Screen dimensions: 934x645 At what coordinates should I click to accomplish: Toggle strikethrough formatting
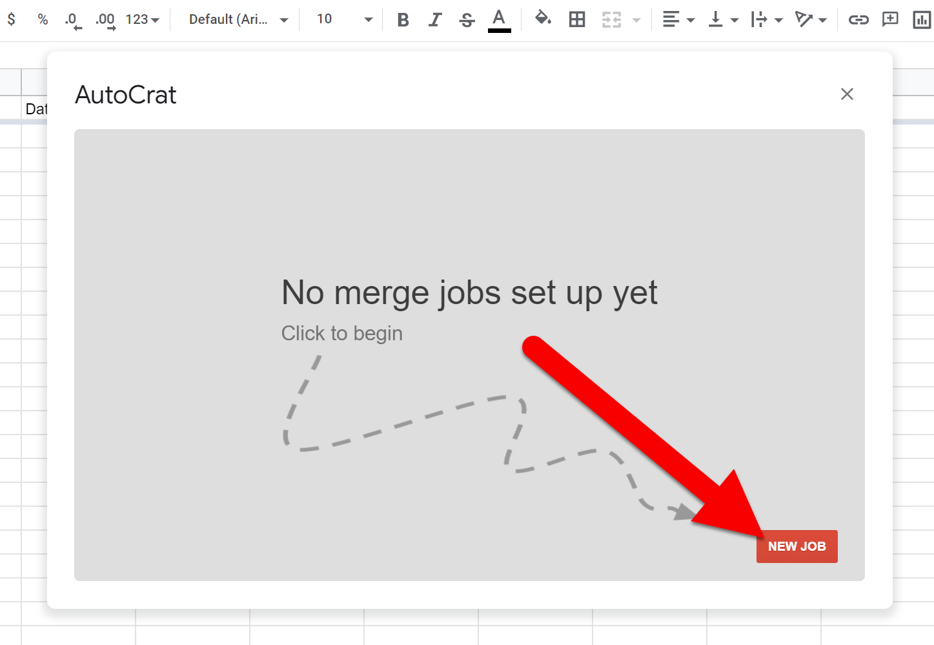(467, 20)
